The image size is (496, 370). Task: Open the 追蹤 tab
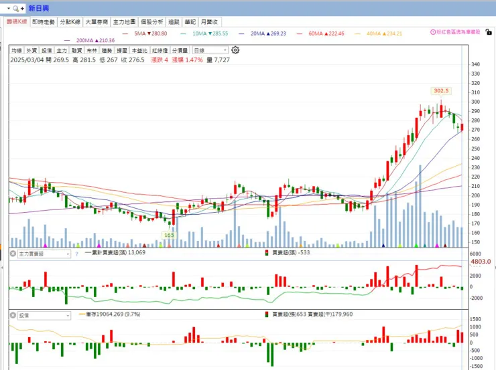[x=174, y=22]
